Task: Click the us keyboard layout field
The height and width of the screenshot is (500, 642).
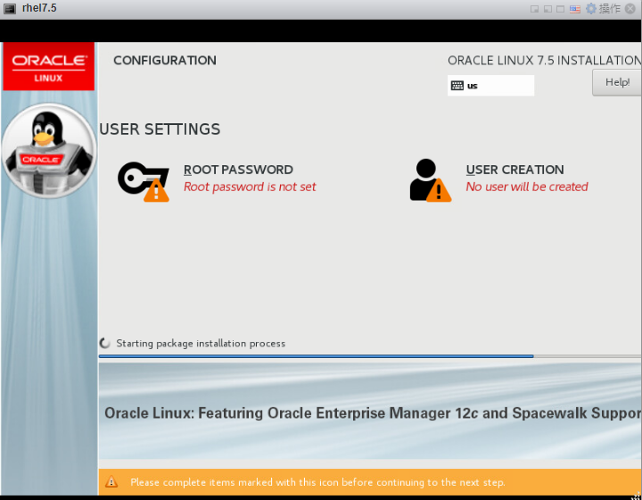Action: (490, 85)
